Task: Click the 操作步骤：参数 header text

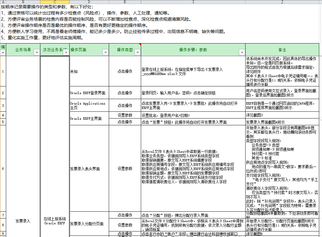Action: (193, 50)
